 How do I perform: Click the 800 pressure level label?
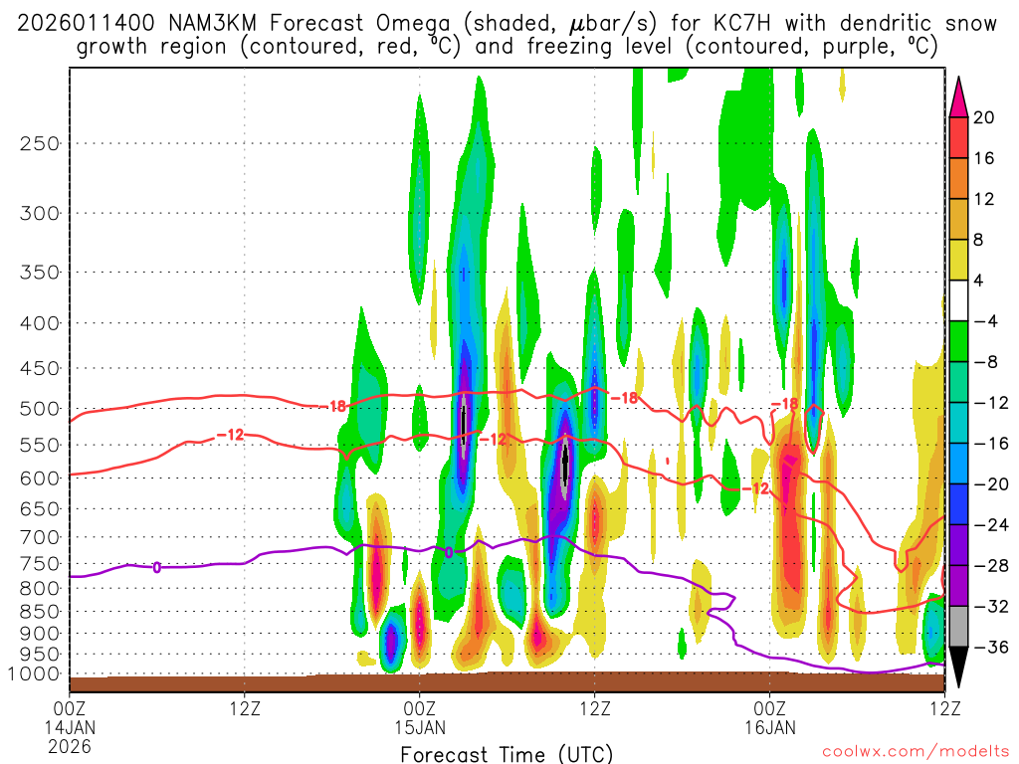tap(40, 589)
